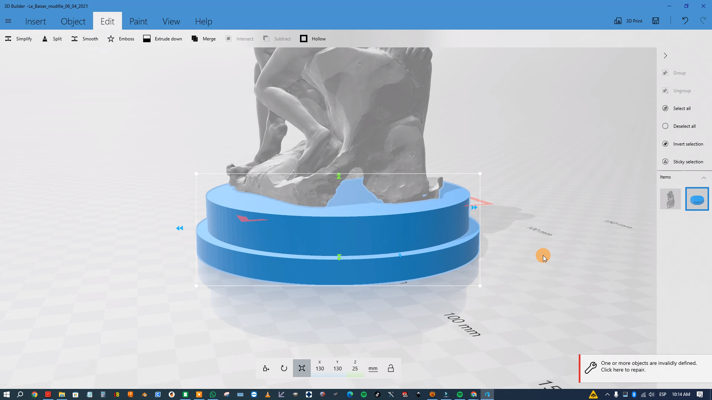Click the Merge tool
Screen dimensions: 712x400
(203, 39)
